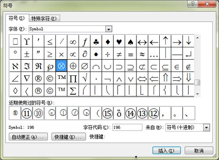Pick the less-than-or-equal symbol ≤
The image size is (219, 160).
coord(50,41)
